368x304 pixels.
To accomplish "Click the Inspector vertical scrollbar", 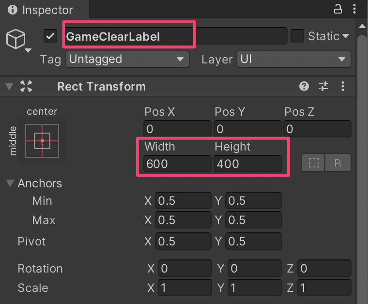I will [362, 145].
